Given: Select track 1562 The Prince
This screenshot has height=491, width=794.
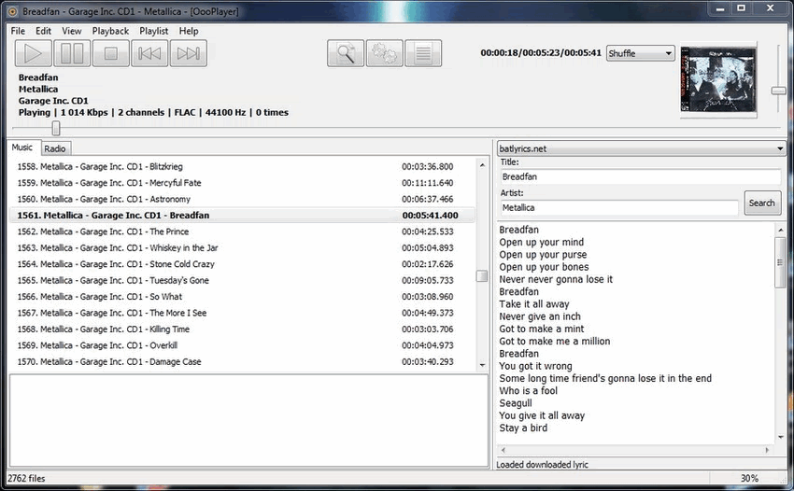Looking at the screenshot, I should 242,231.
